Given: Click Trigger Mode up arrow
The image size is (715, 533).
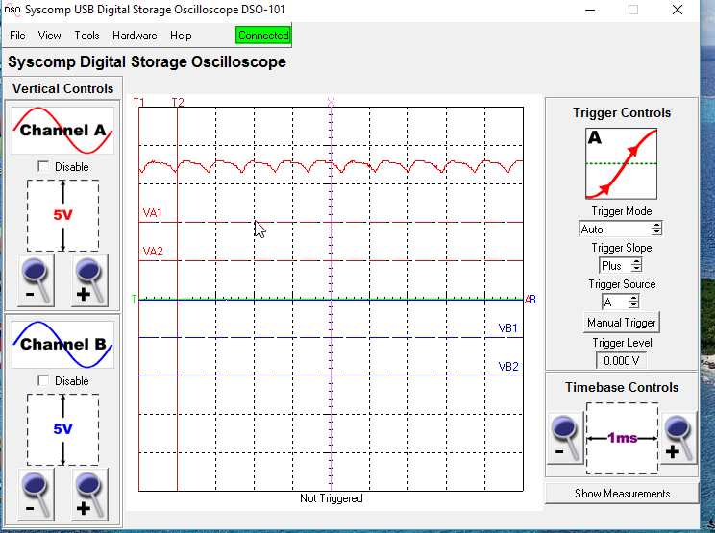Looking at the screenshot, I should (x=656, y=225).
